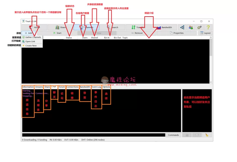Sort by the B/s In column

(x=107, y=38)
